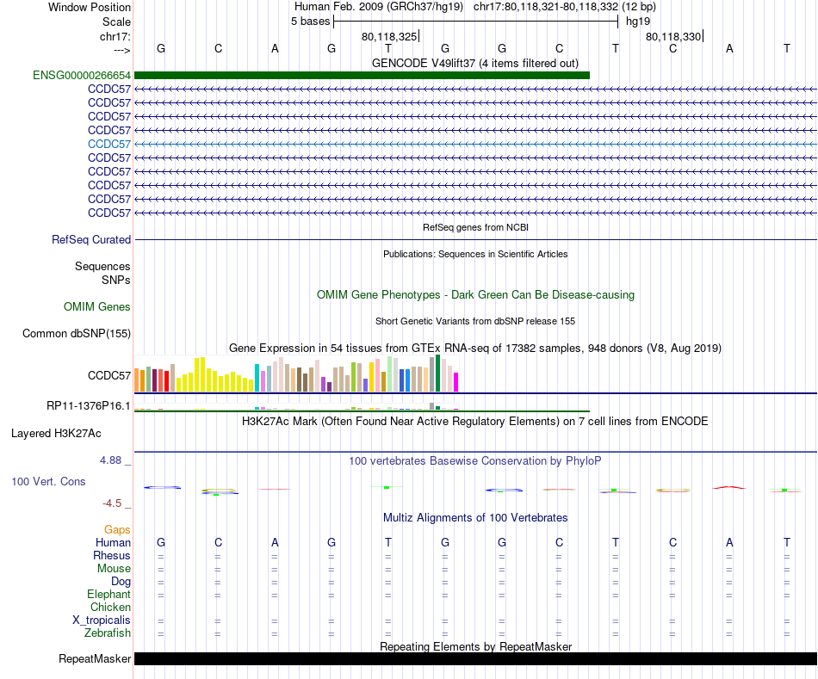The image size is (818, 679).
Task: Open H3K27Ac Mark ENCODE track title
Action: (475, 422)
